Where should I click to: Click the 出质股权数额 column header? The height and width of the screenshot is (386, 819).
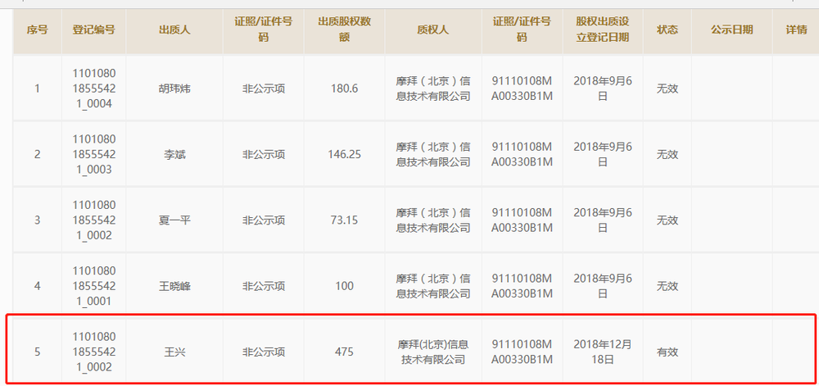coord(344,30)
